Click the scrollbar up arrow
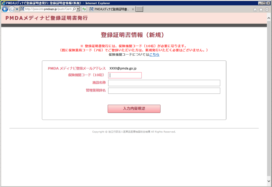The width and height of the screenshot is (272, 187). click(x=269, y=18)
